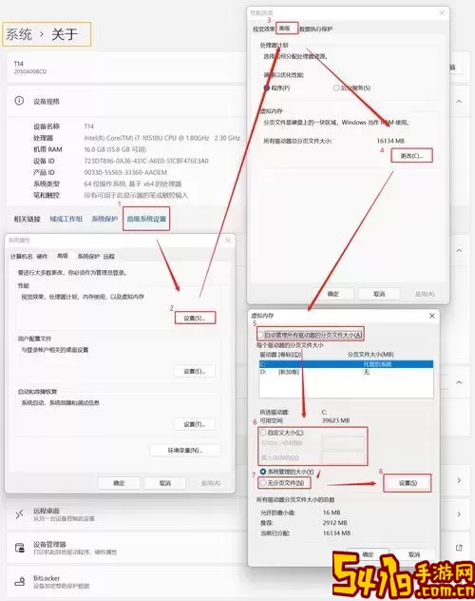
Task: Click 启动和故障恢复 设置(T)... button
Action: [195, 424]
